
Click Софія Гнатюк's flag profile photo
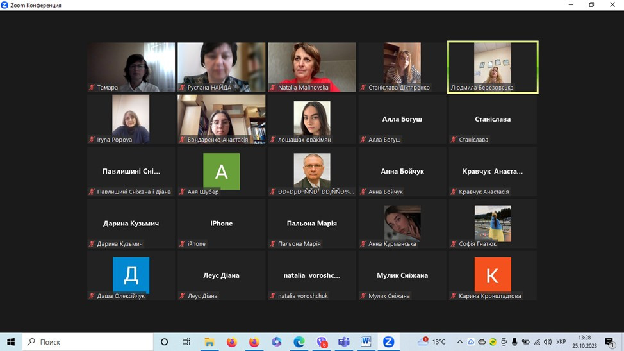[493, 224]
